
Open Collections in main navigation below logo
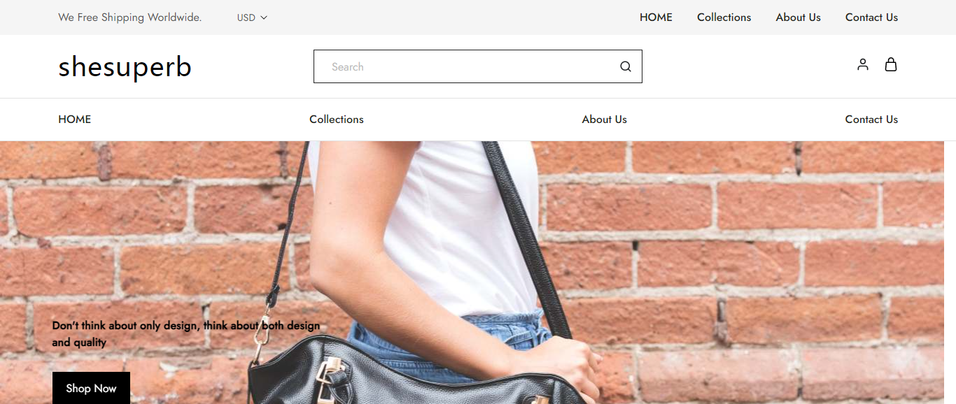[337, 120]
